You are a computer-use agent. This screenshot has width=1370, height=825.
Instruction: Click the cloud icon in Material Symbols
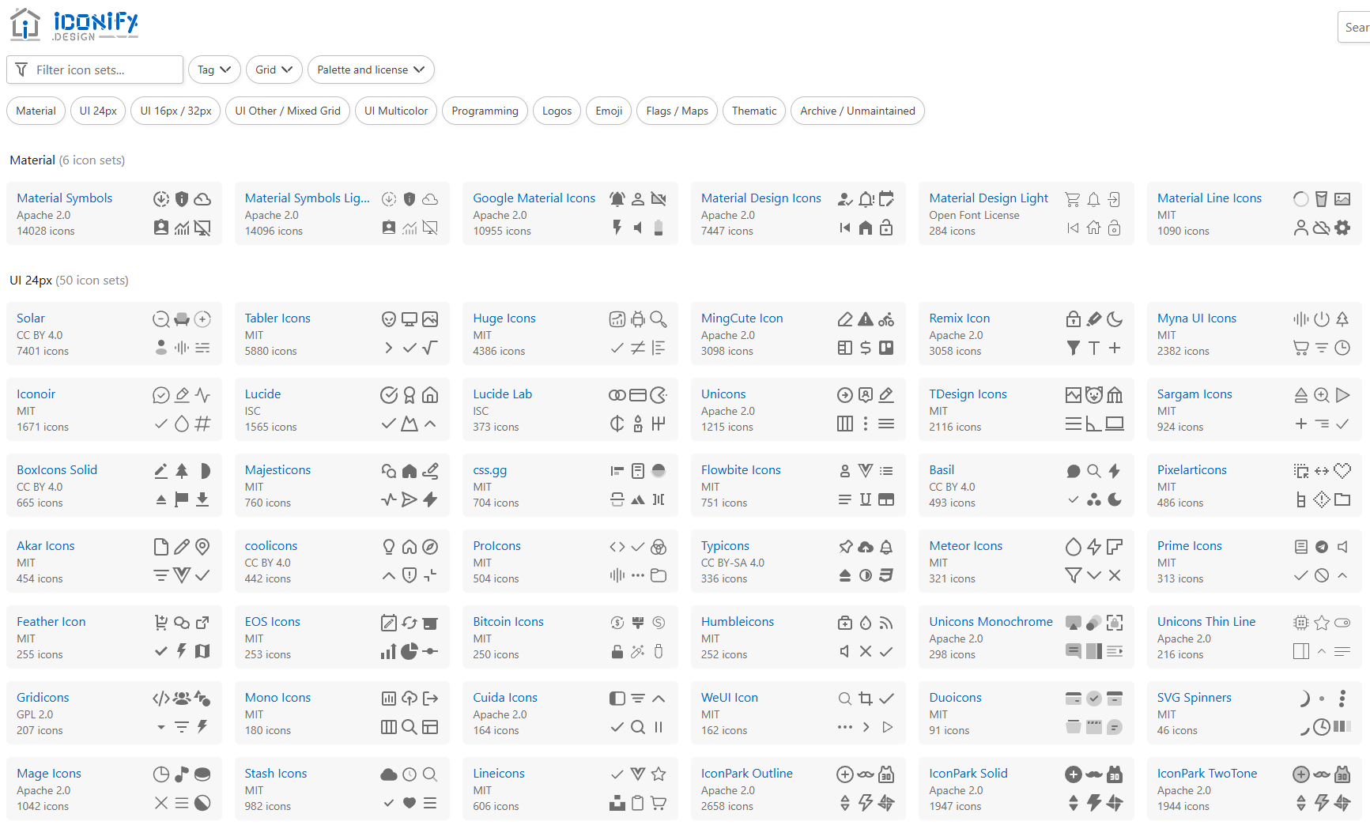click(x=202, y=199)
